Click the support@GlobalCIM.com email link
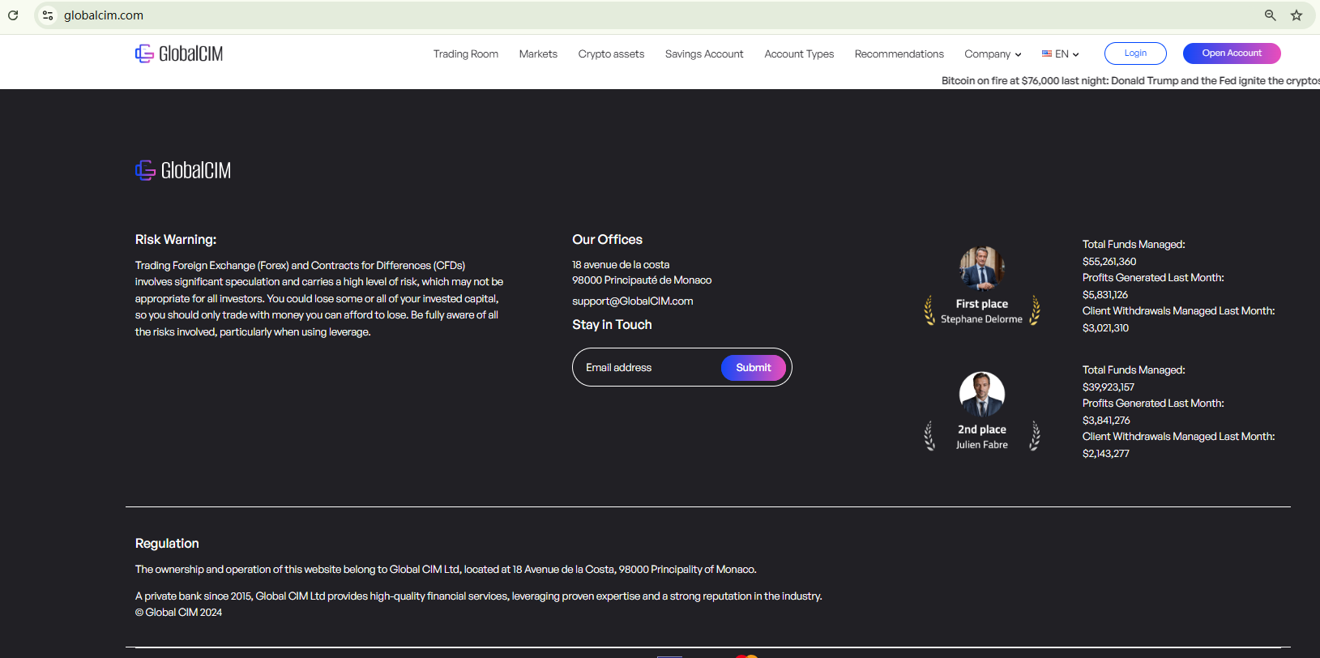Screen dimensions: 1320x658 633,301
